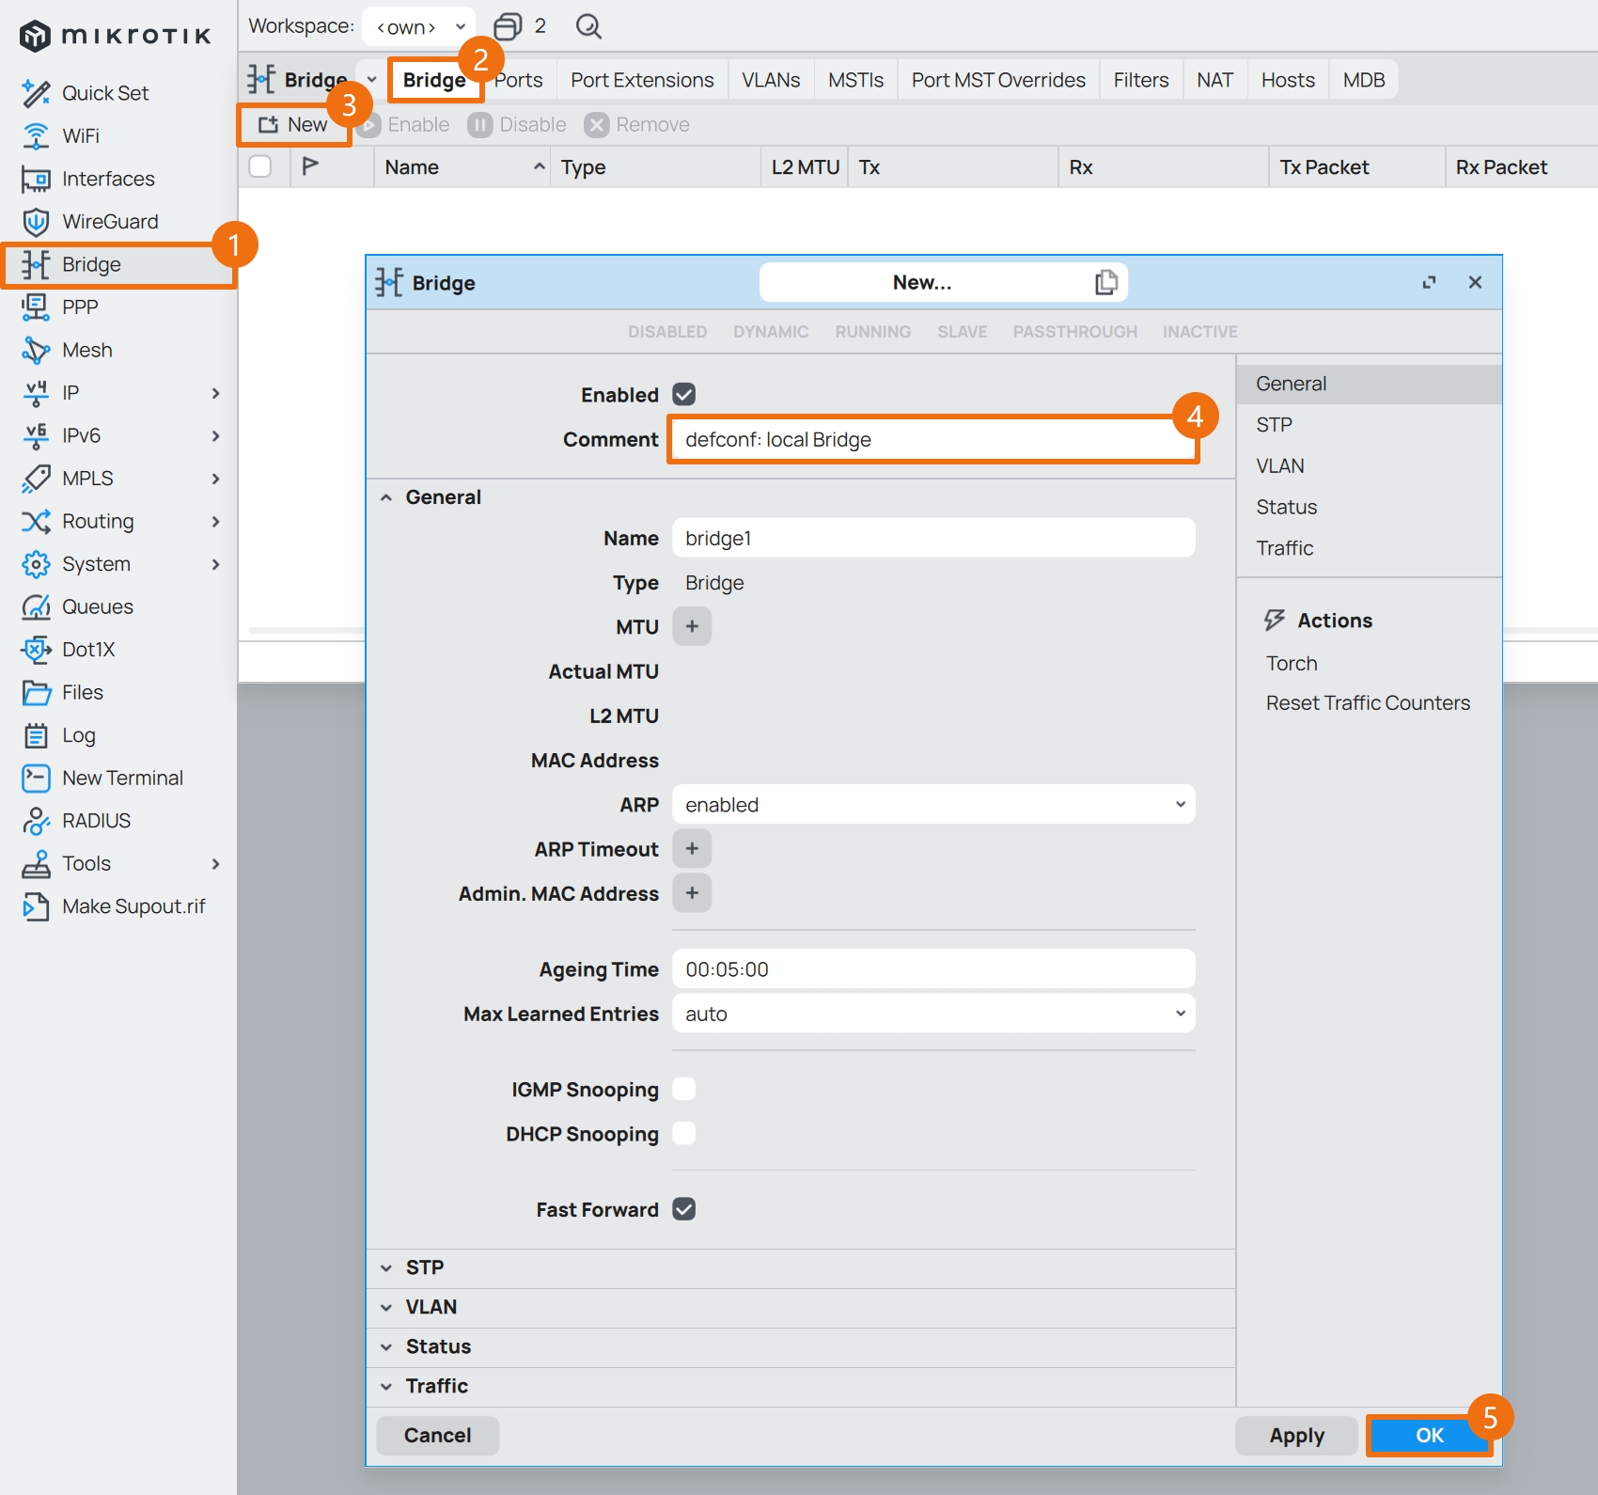Open the search magnifier icon
1598x1495 pixels.
point(588,26)
